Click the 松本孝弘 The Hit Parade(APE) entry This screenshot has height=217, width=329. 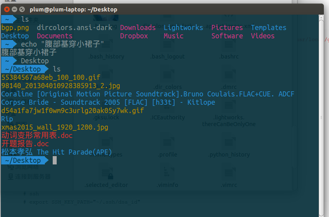pos(56,152)
